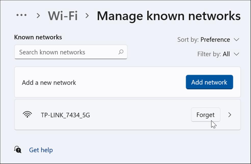Click the Get help chat icon
Image resolution: width=251 pixels, height=164 pixels.
(x=18, y=150)
